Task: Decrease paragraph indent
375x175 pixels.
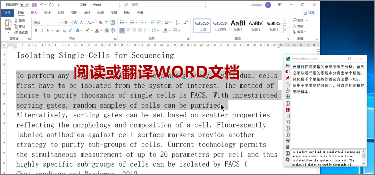Action: click(x=153, y=23)
